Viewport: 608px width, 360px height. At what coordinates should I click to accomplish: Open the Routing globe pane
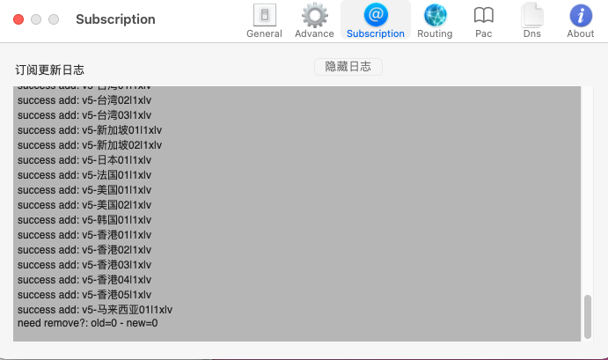[435, 21]
